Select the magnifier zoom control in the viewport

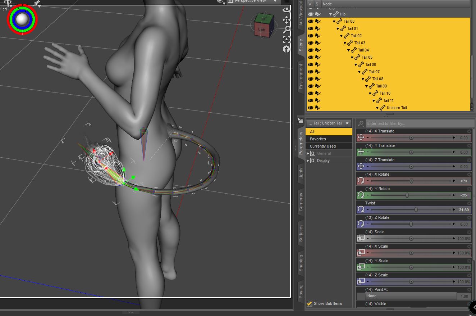click(287, 30)
